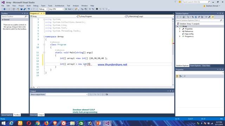Click the Categorized icon in Properties panel
The image size is (225, 126).
click(177, 76)
